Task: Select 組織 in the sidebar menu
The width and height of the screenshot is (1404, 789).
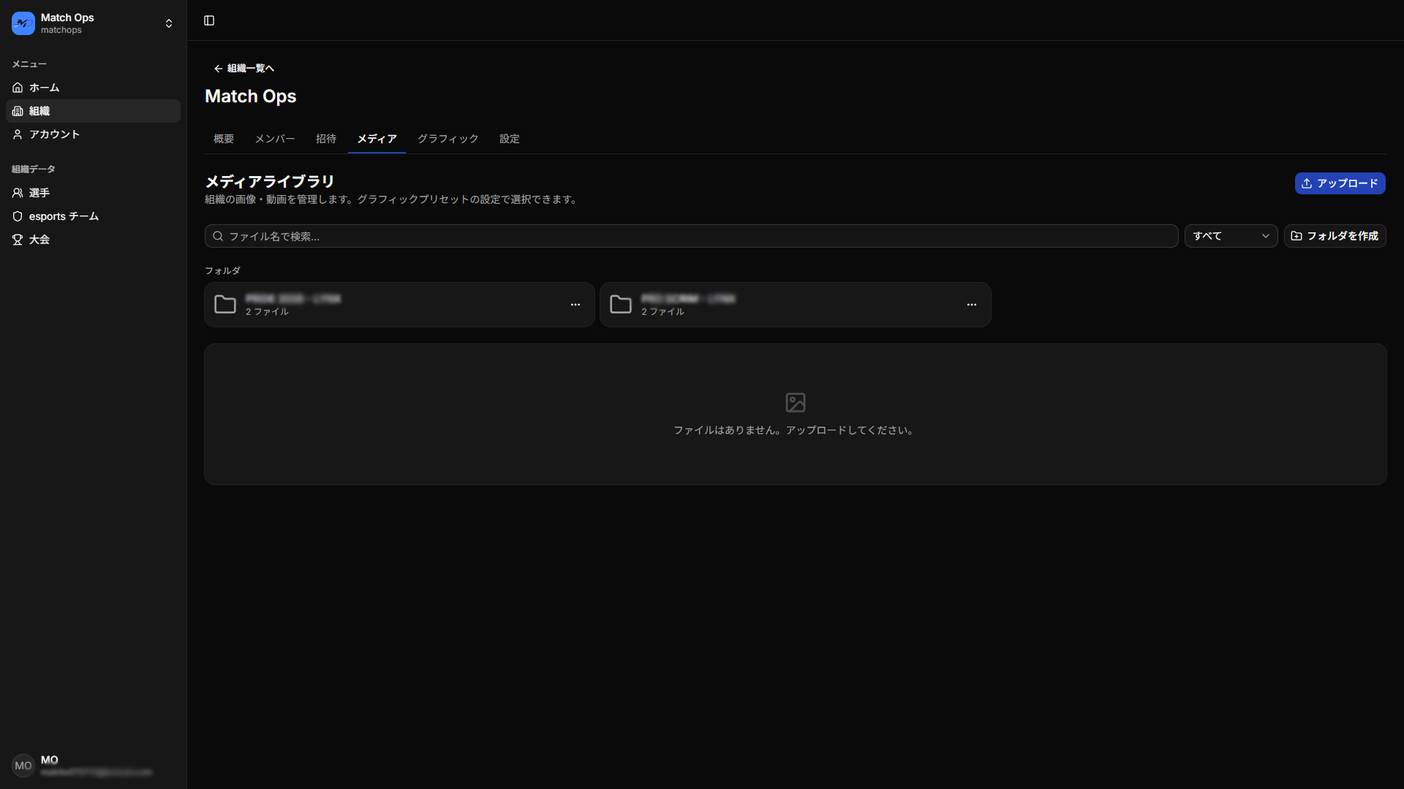Action: pos(93,111)
